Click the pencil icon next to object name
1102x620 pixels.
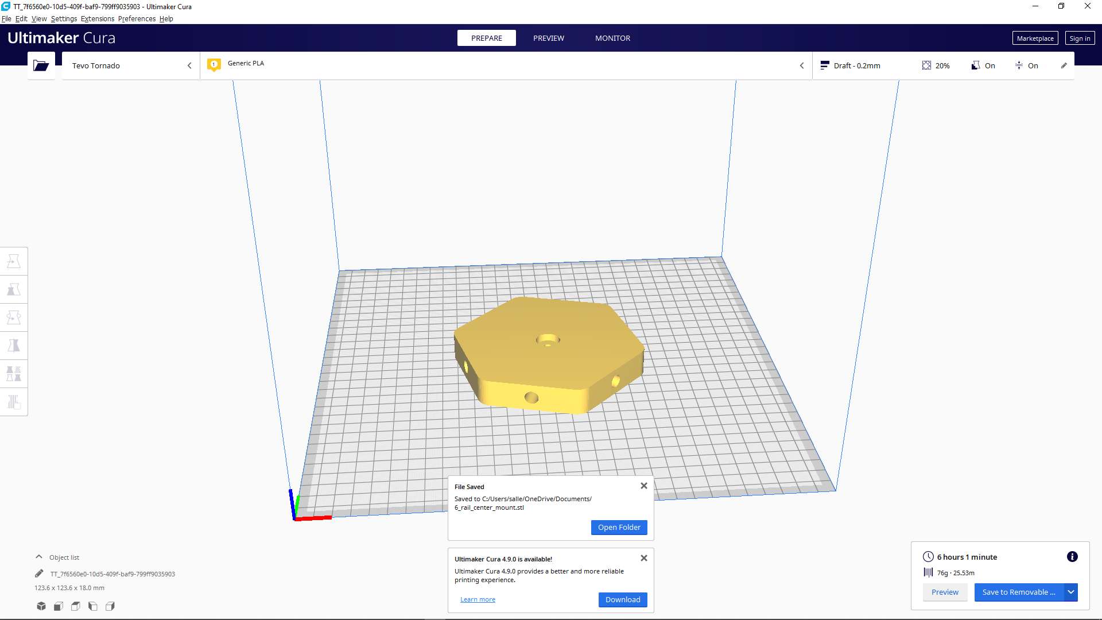(39, 573)
